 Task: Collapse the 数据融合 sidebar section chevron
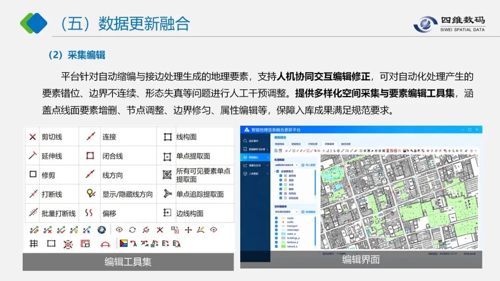267,157
